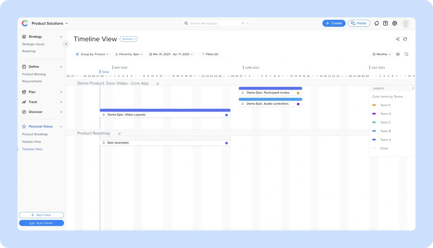The width and height of the screenshot is (433, 248).
Task: Click the Portal button
Action: point(359,23)
